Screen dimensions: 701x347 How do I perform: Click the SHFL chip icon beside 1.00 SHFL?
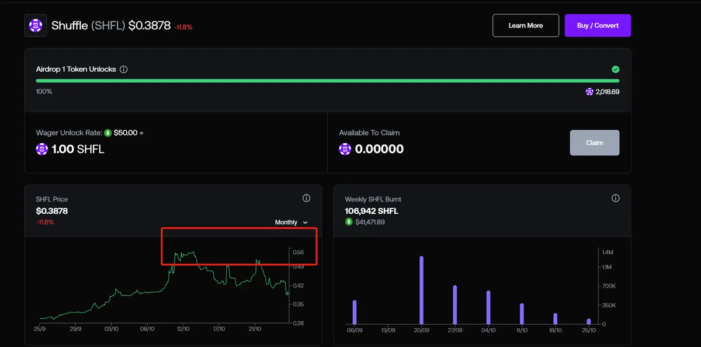click(42, 149)
